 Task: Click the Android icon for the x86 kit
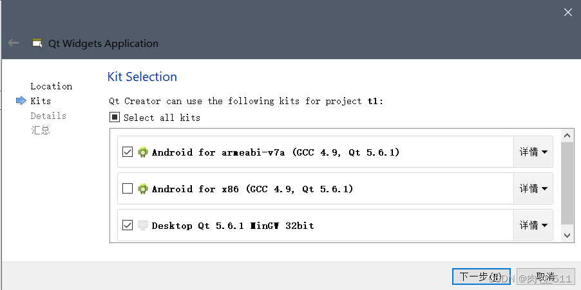tap(143, 189)
